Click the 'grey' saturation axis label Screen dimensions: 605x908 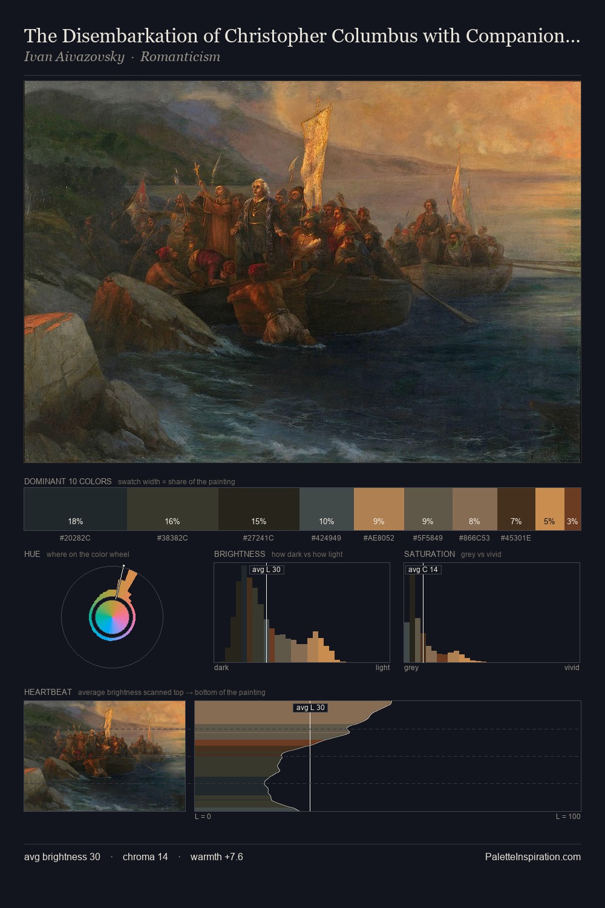tap(411, 668)
